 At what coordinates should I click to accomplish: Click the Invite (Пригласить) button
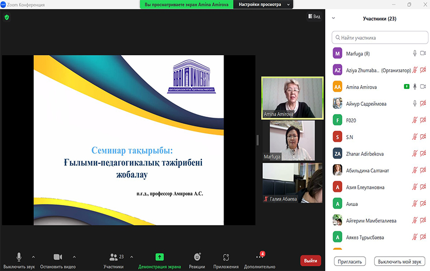[x=351, y=261]
